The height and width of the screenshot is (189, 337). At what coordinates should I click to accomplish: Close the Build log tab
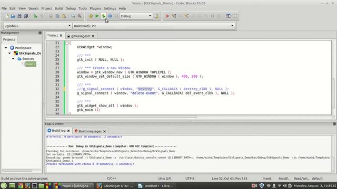tap(68, 131)
